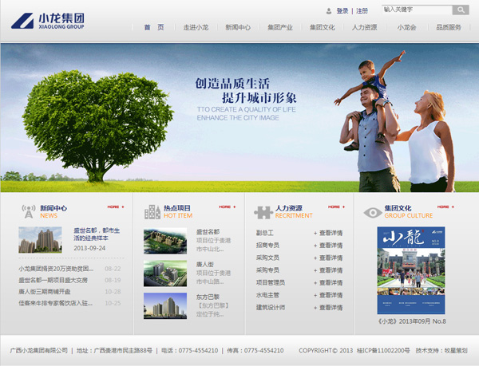Open the 小龙会 menu item
The height and width of the screenshot is (366, 479).
point(406,27)
